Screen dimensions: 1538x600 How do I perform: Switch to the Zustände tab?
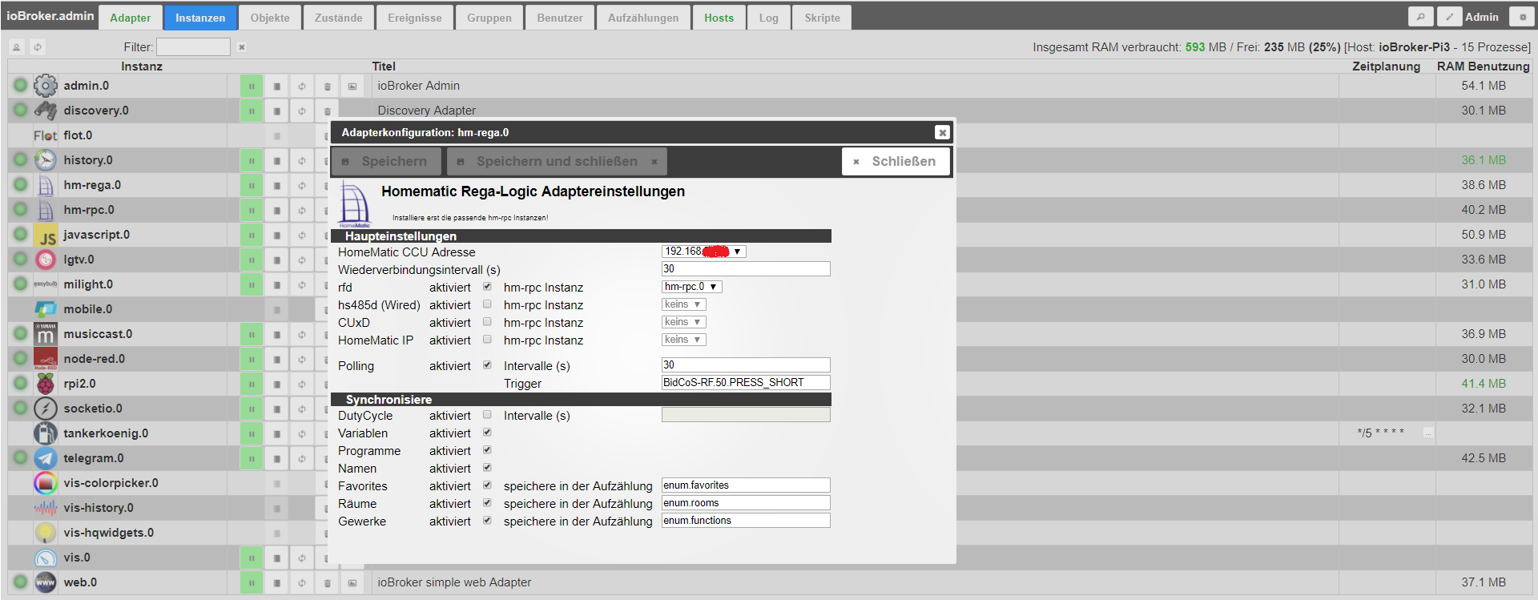coord(338,18)
